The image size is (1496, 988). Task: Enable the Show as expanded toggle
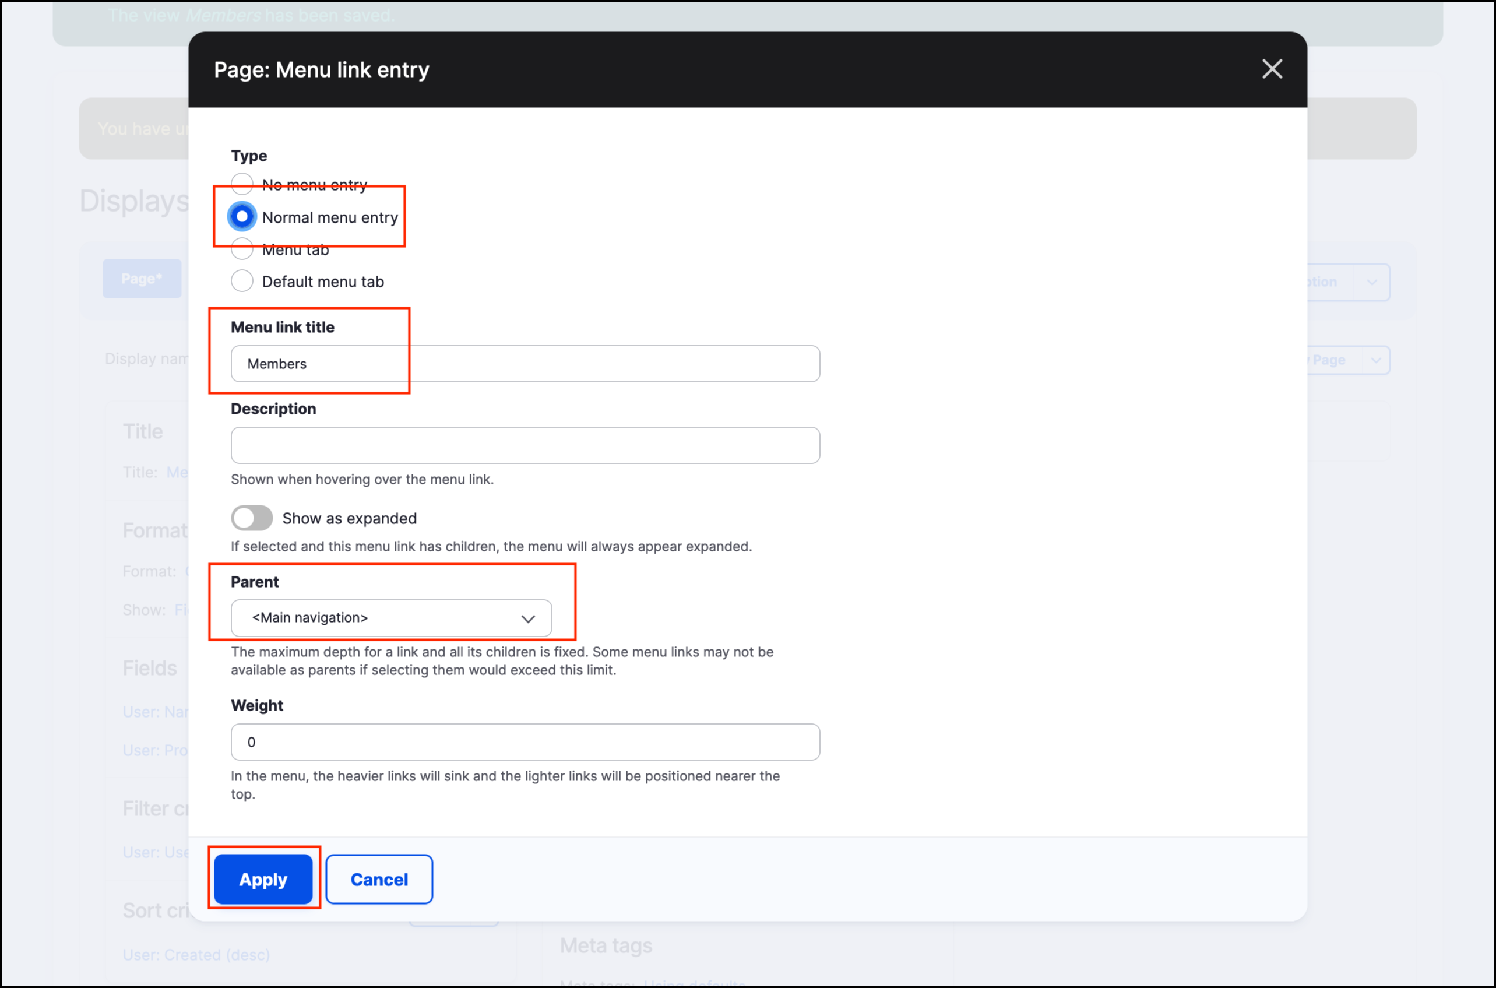(x=251, y=517)
